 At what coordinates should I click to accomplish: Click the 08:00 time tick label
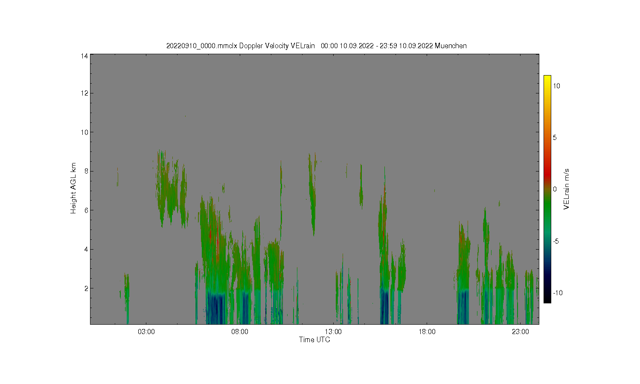240,332
